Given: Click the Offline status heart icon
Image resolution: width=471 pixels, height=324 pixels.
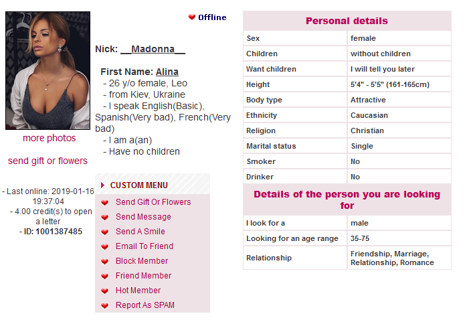Looking at the screenshot, I should click(192, 17).
